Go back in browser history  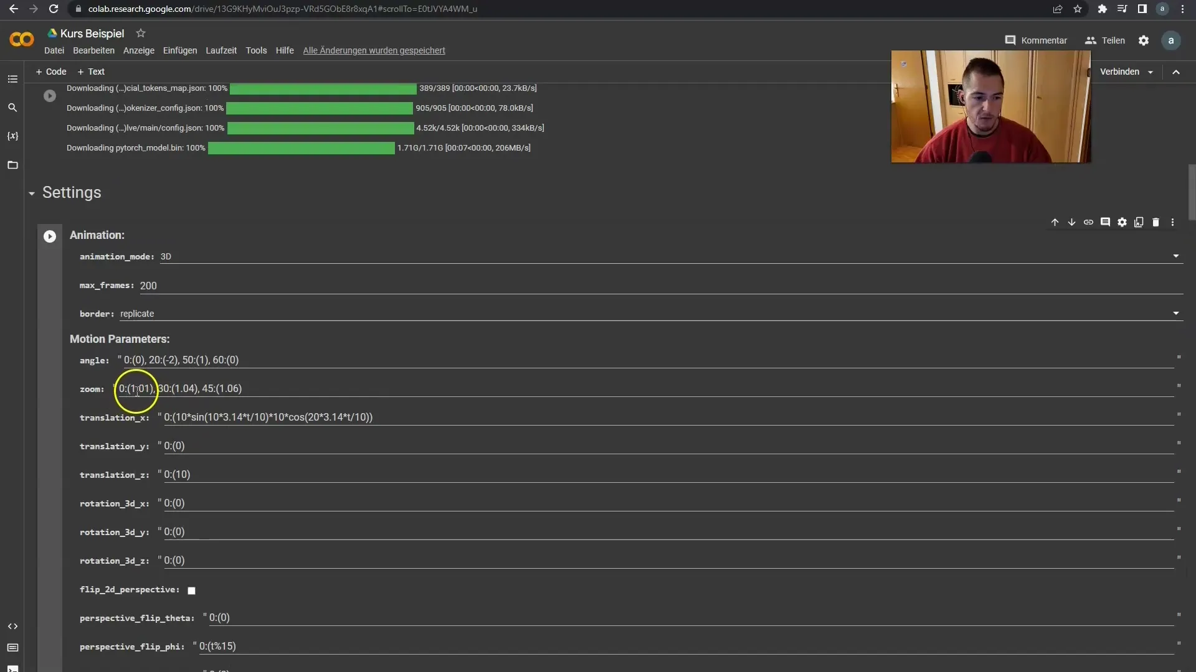[x=13, y=9]
